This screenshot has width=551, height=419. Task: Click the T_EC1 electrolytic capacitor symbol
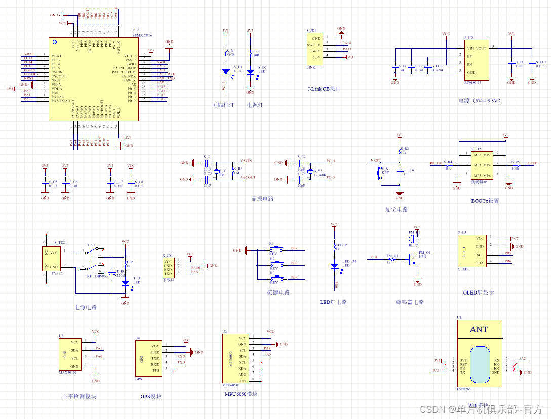112,273
